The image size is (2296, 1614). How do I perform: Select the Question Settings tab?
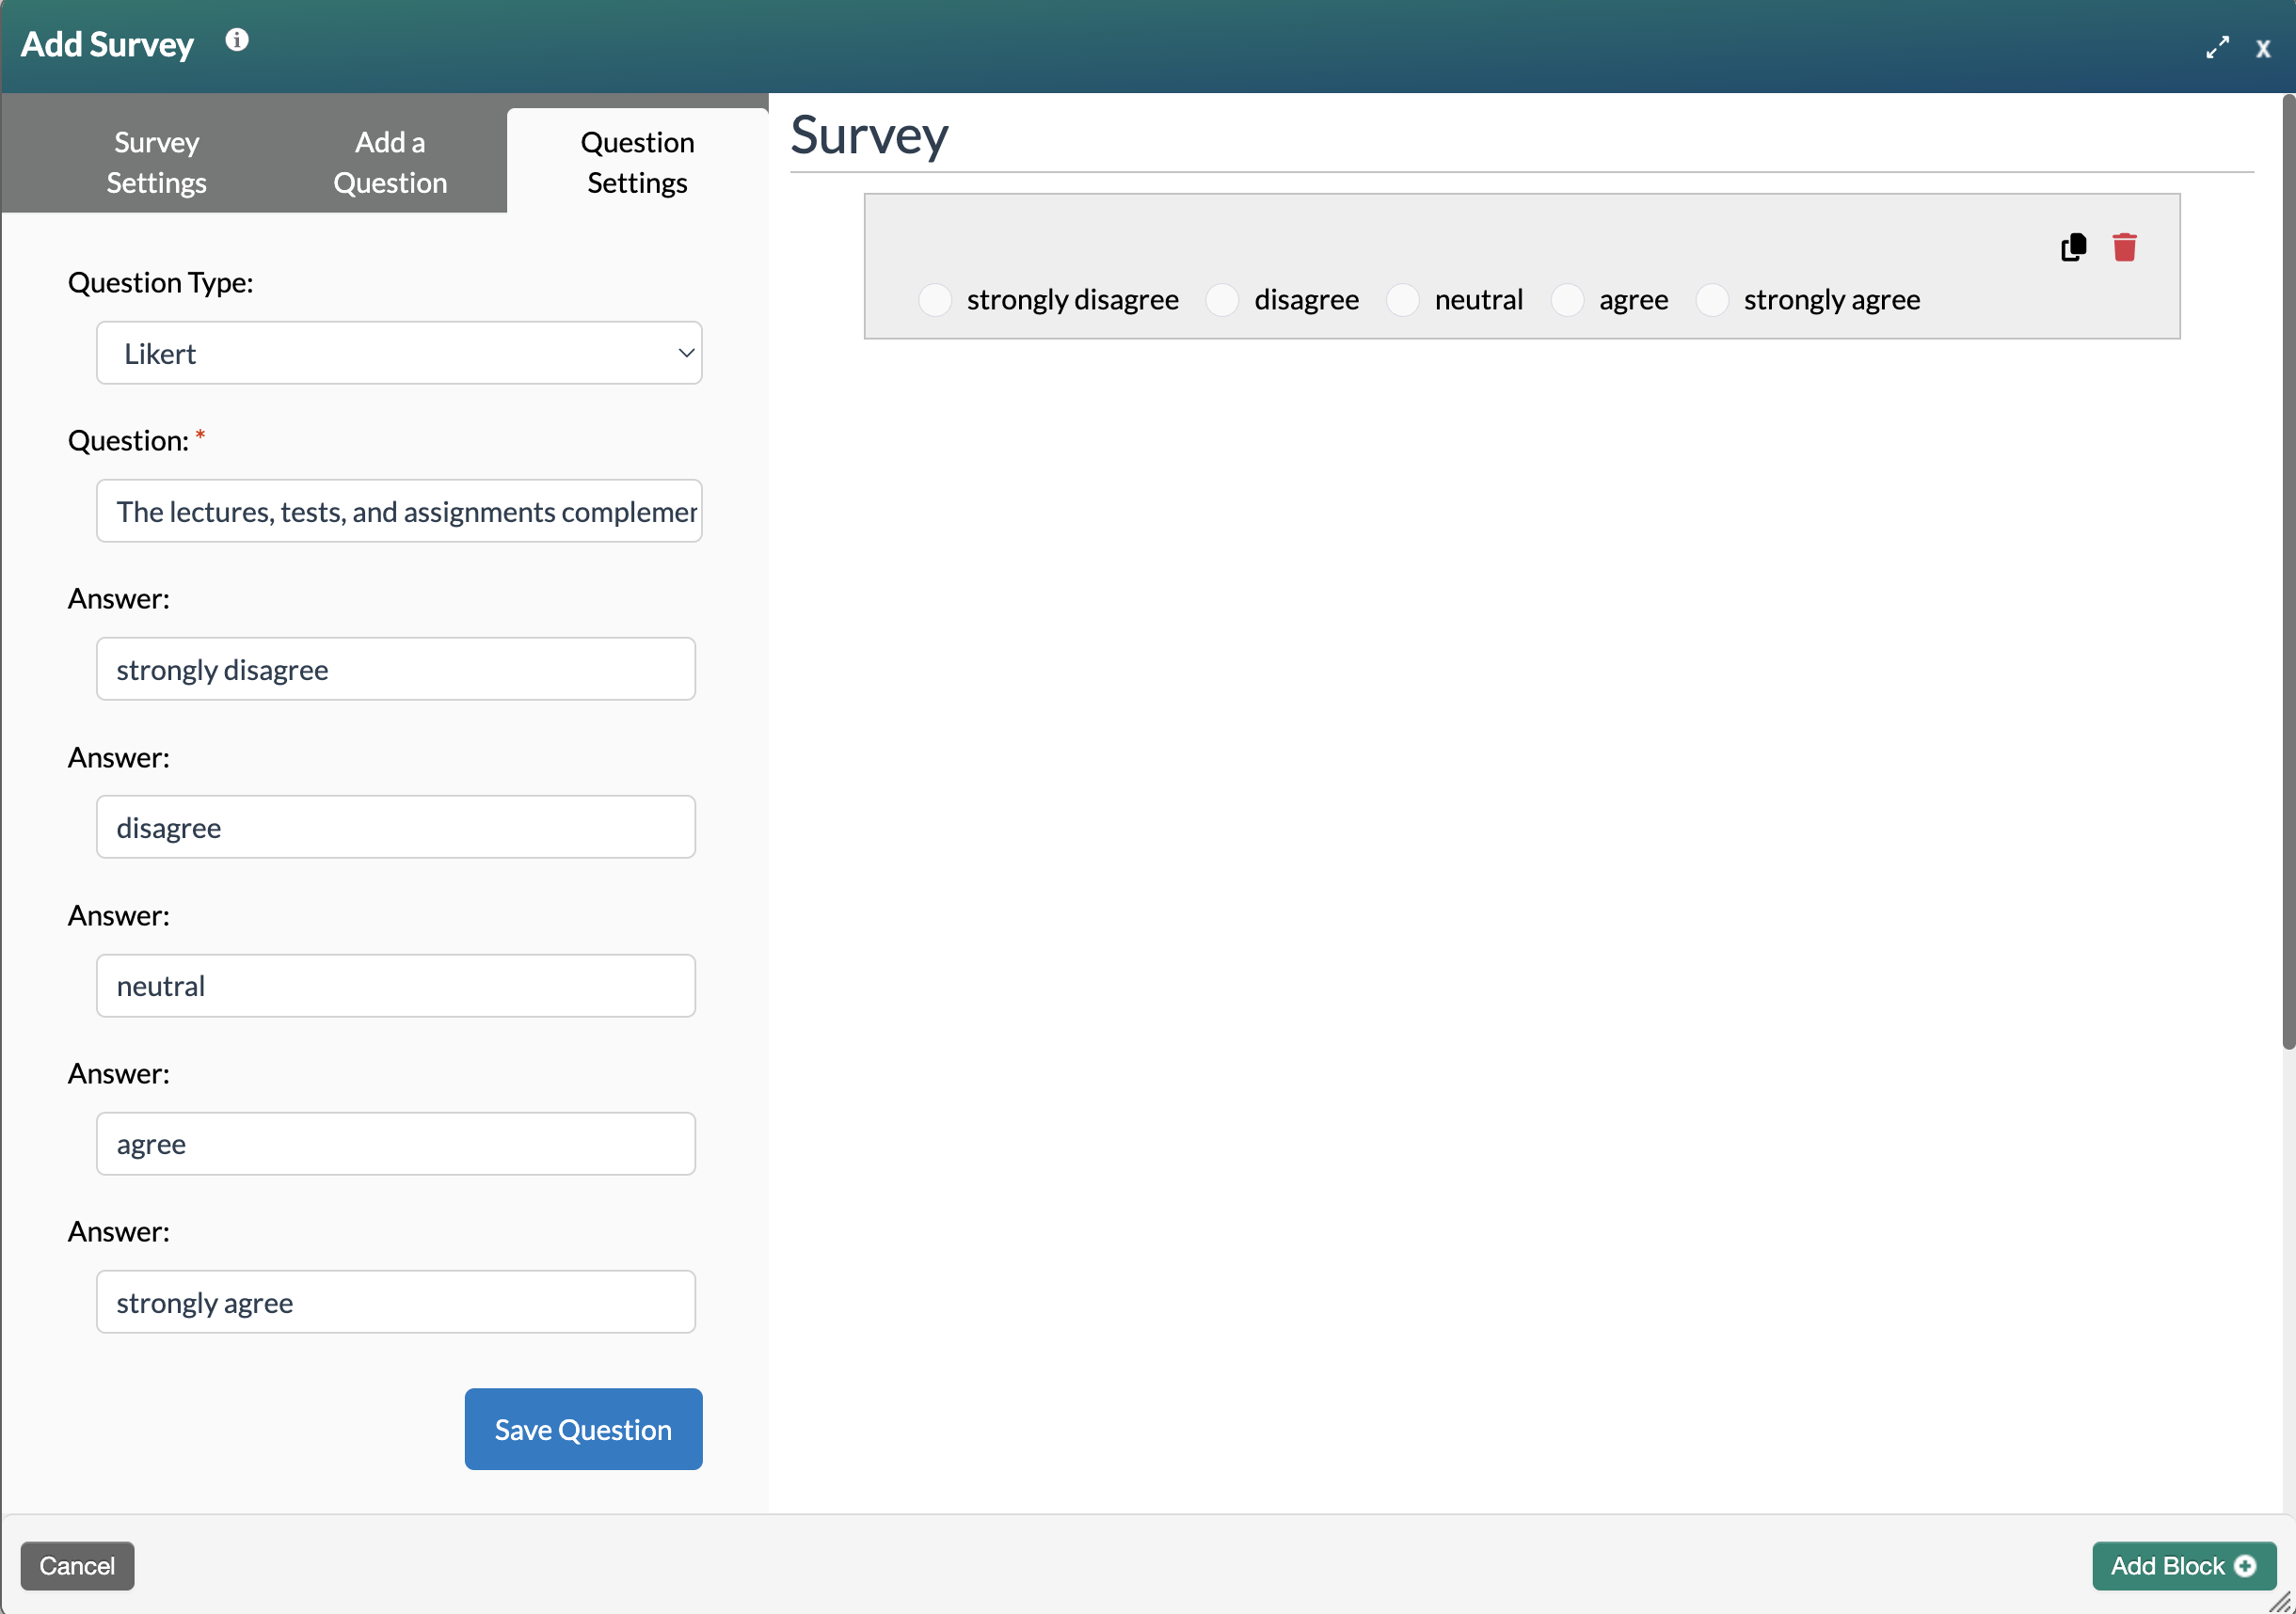(637, 162)
